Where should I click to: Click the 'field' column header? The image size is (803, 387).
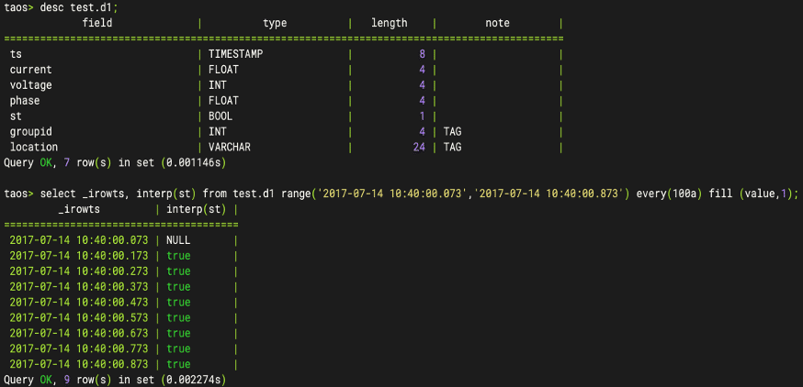[97, 23]
